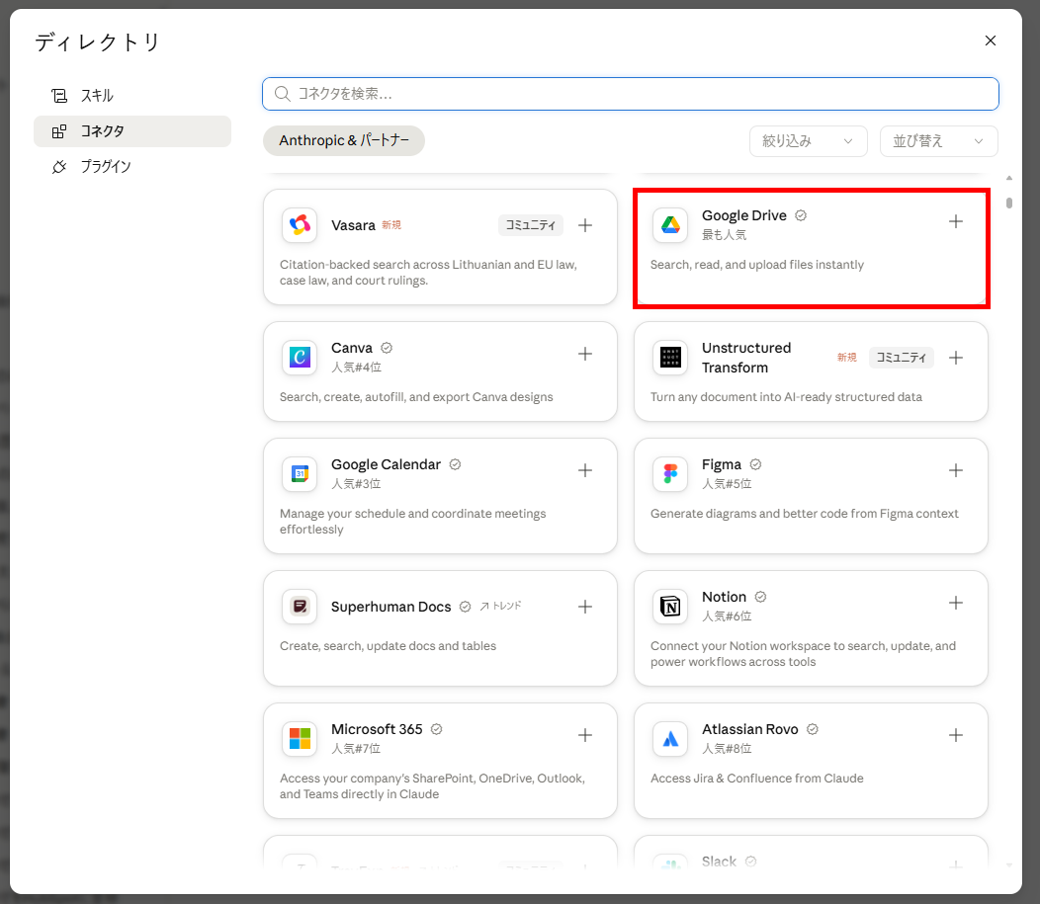Click the Atlassian Rovo logo icon
The image size is (1040, 904).
point(670,739)
